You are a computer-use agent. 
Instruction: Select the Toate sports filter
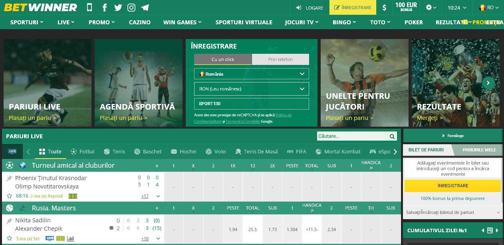pos(50,151)
